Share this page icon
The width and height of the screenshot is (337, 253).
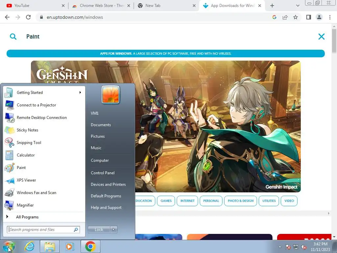click(x=285, y=17)
